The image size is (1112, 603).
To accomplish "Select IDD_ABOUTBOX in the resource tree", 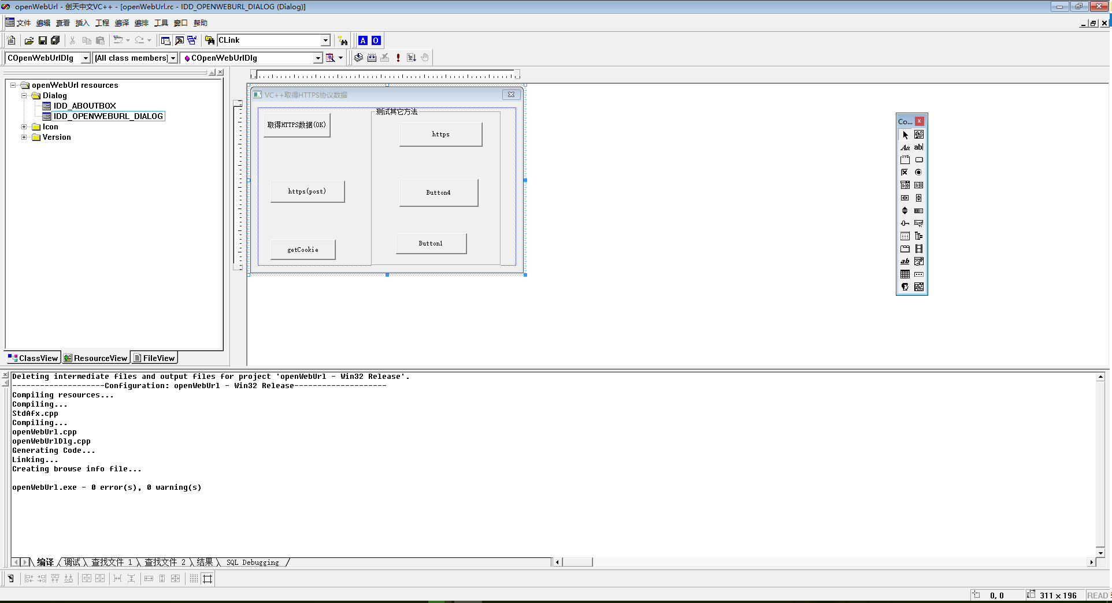I will pos(84,106).
